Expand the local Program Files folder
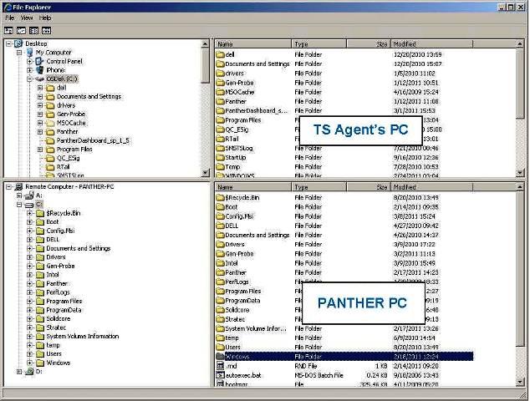Screen dimensions: 530x401 click(40, 149)
